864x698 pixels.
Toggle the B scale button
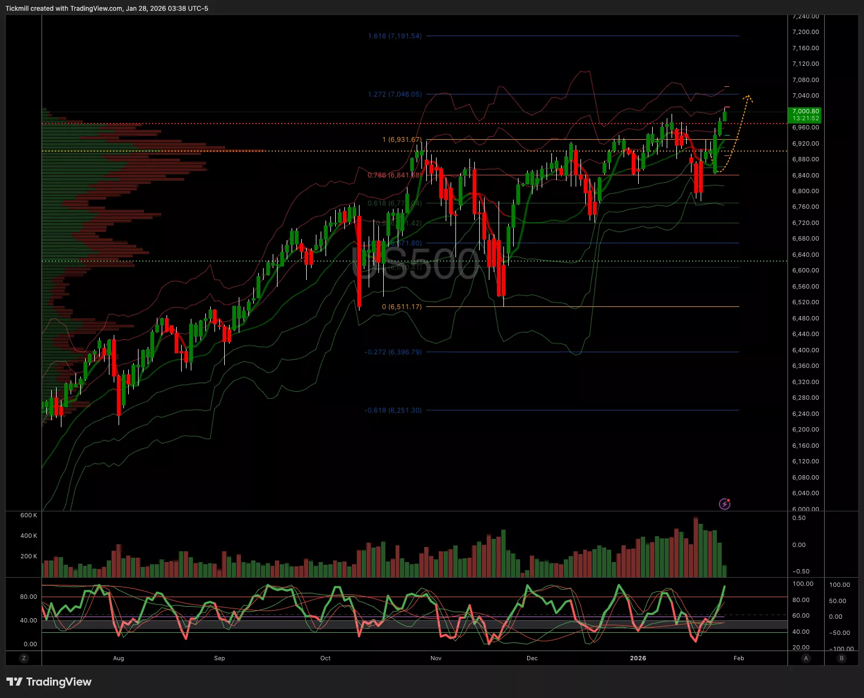coord(841,658)
